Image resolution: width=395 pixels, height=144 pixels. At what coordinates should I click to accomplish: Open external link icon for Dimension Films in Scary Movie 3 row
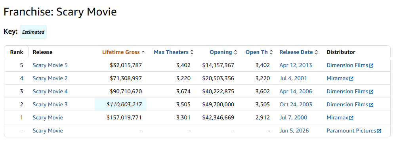coord(371,105)
